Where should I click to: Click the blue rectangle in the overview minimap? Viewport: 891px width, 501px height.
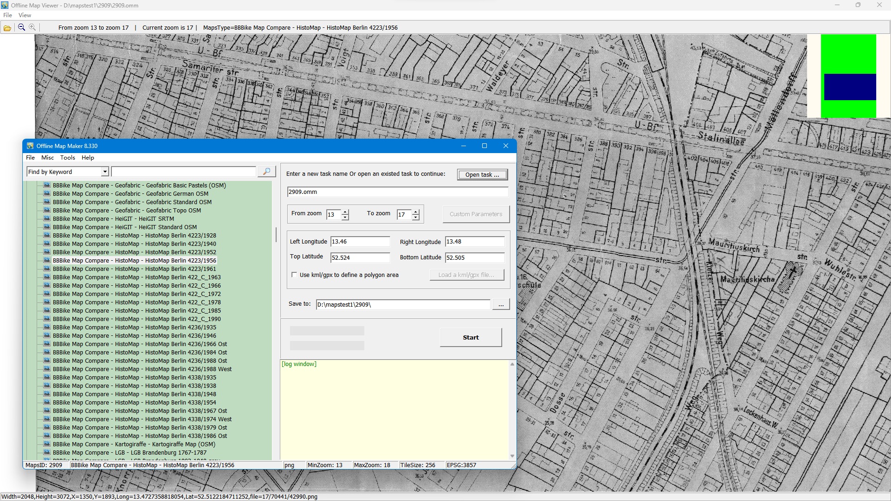coord(850,87)
